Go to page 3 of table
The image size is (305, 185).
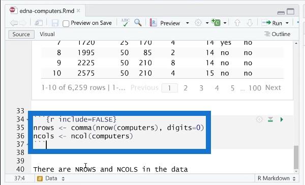pyautogui.click(x=201, y=88)
